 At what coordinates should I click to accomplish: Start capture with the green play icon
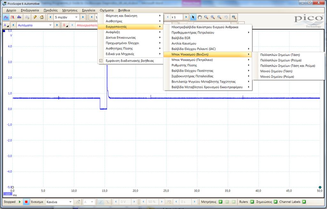pos(19,202)
